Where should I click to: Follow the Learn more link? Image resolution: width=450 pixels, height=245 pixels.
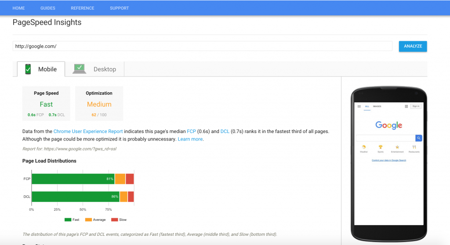(x=190, y=139)
